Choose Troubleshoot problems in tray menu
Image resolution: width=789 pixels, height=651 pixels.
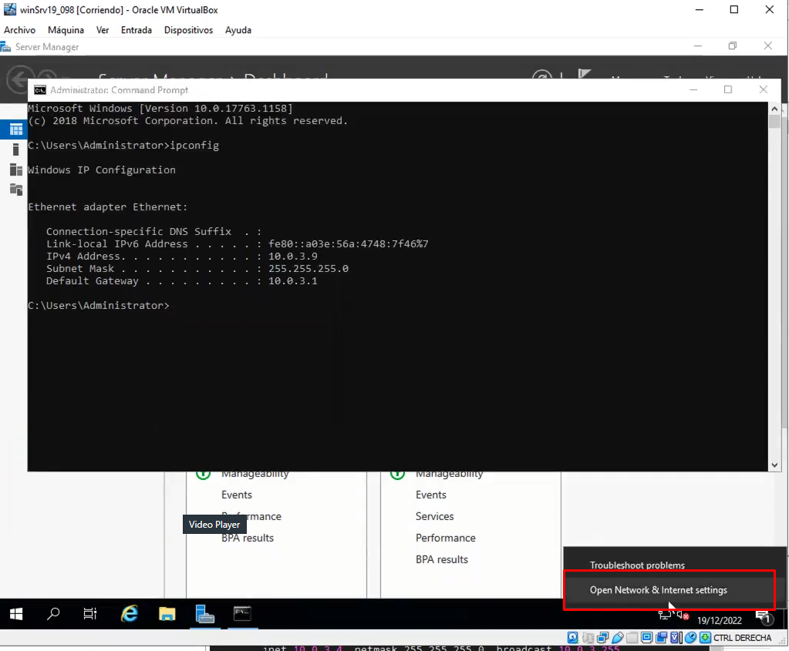[637, 565]
